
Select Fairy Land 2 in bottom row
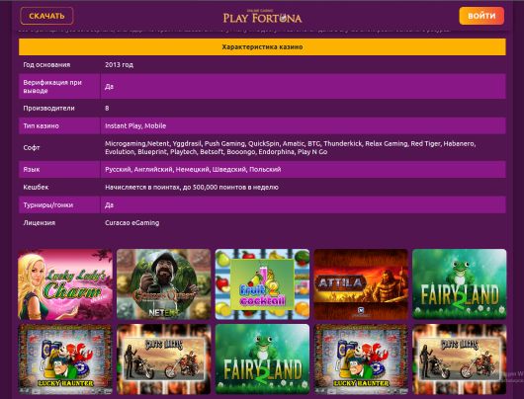coord(262,359)
